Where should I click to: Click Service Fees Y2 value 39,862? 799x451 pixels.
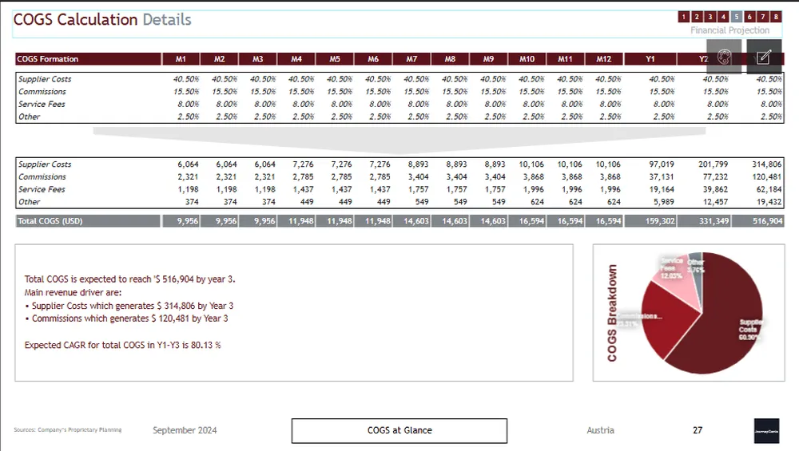tap(715, 189)
